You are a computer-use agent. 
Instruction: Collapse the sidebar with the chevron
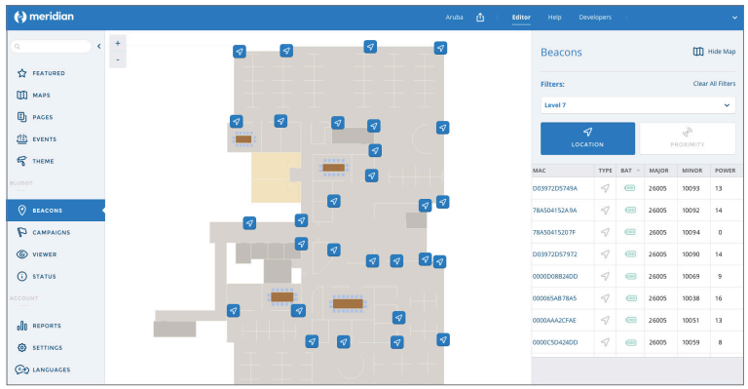(x=98, y=46)
